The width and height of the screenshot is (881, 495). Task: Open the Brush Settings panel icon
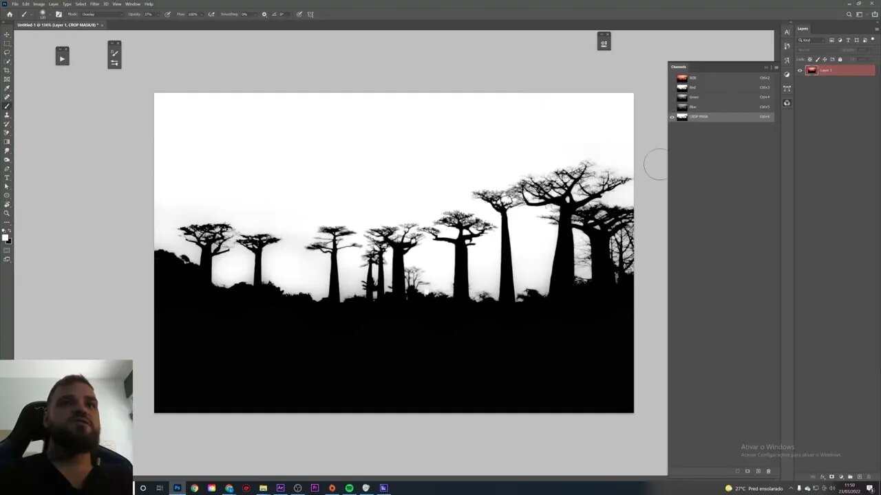(59, 14)
